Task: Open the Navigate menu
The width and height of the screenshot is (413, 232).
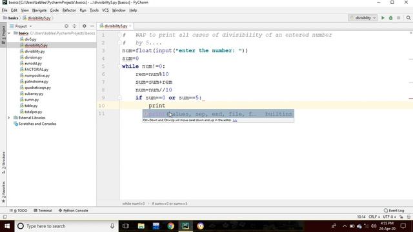Action: (39, 10)
